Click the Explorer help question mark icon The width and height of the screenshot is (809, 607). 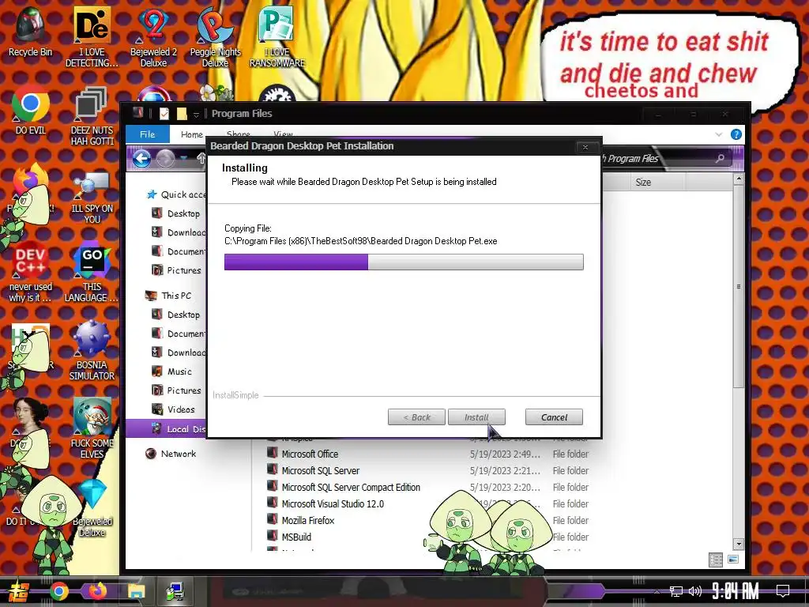[736, 134]
